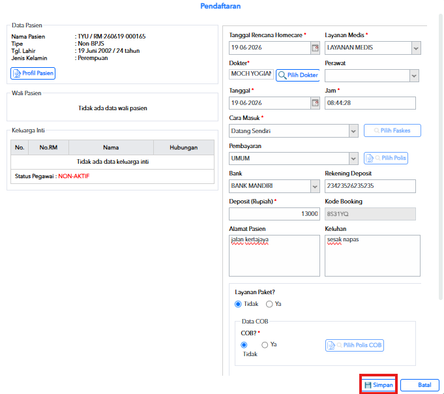Click 'Tidak ada data wali pasien' text
Viewport: 444px width, 394px height.
click(x=113, y=108)
